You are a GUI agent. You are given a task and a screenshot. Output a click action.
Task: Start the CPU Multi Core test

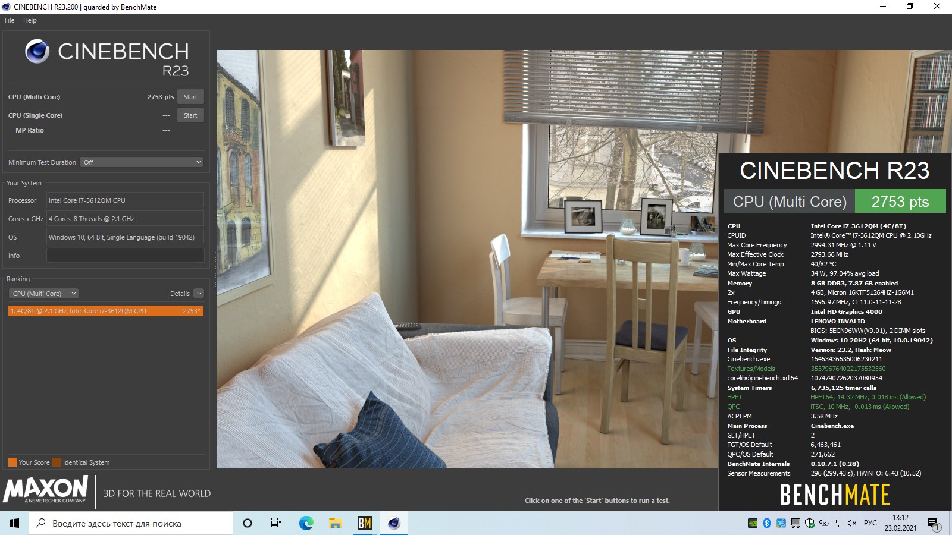(x=190, y=97)
